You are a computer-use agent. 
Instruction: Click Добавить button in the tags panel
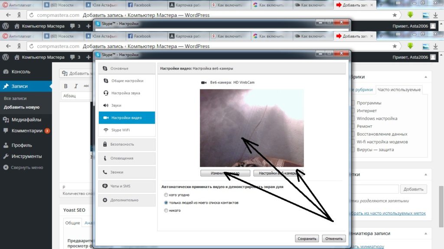coord(413,189)
